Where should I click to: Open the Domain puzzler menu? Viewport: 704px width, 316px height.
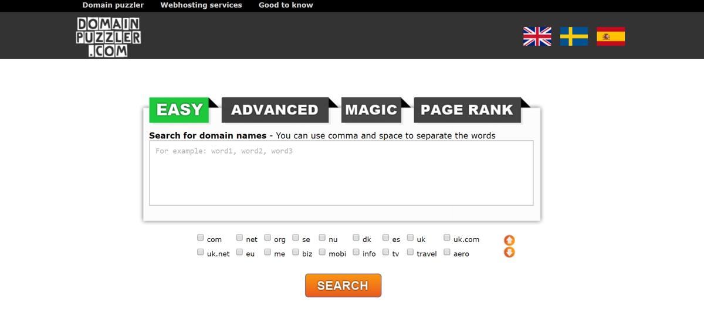tap(113, 5)
